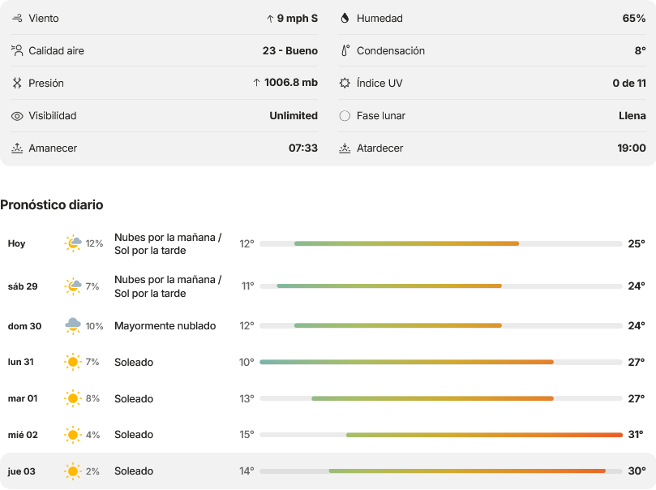Select the Hoy forecast row
Viewport: 656px width, 490px height.
pyautogui.click(x=328, y=243)
